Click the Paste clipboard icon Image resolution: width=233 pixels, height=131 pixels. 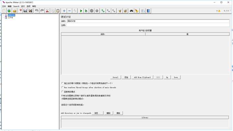58,11
